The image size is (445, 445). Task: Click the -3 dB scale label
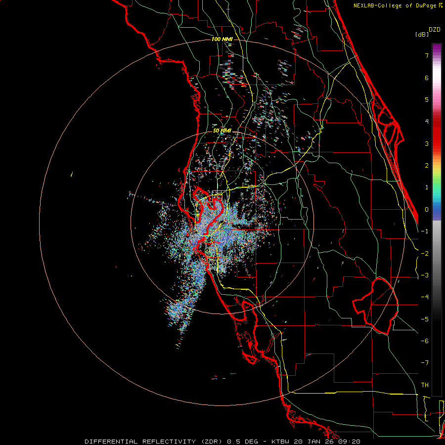pos(425,275)
